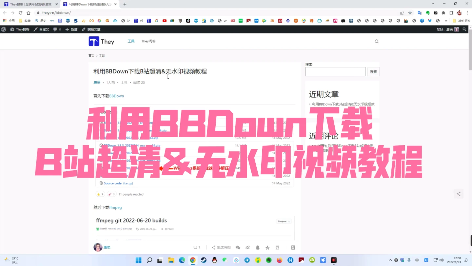Click 生成海报 button below article

(221, 247)
